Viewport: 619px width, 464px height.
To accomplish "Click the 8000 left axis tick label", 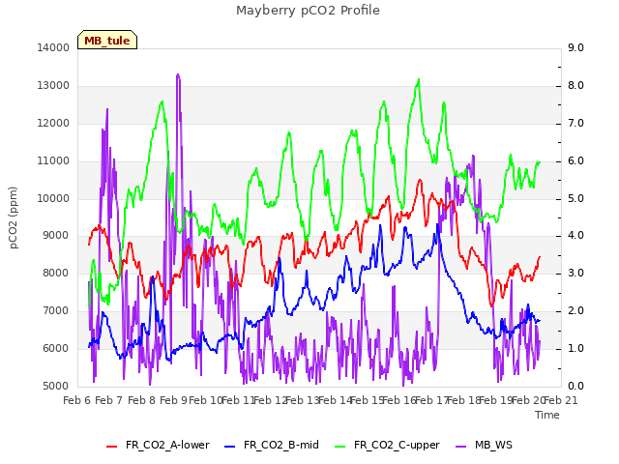I will 56,273.
